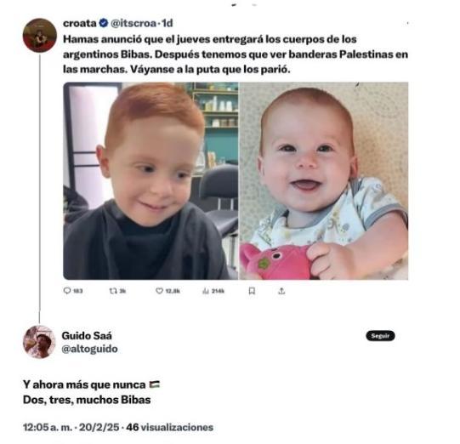The width and height of the screenshot is (460, 444).
Task: Open the @altoguido handle link
Action: point(90,349)
